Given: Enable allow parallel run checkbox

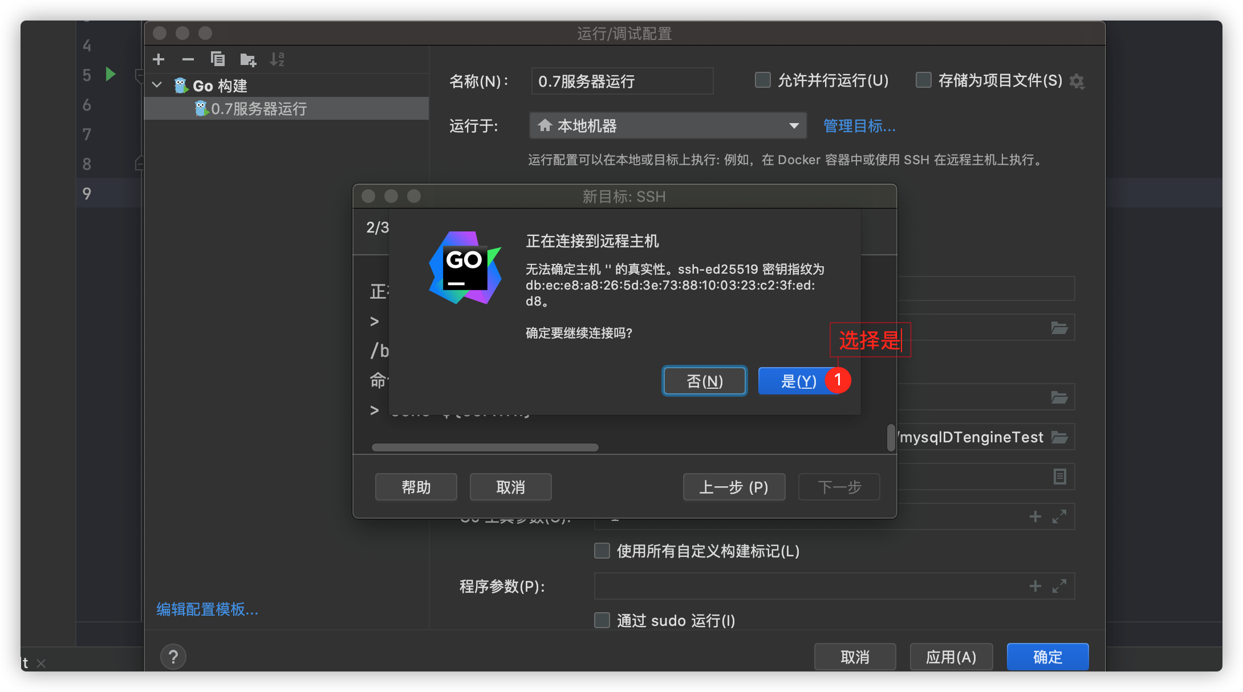Looking at the screenshot, I should point(762,80).
